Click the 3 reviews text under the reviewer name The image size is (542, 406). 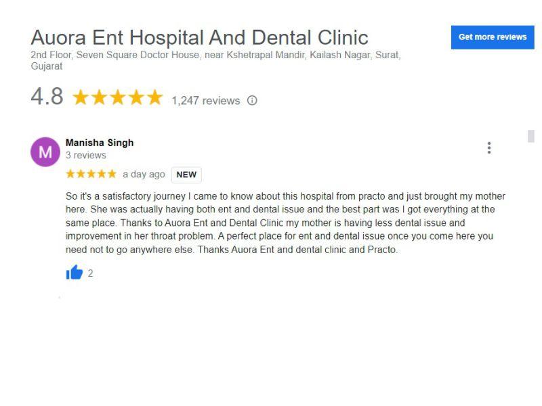pyautogui.click(x=86, y=155)
